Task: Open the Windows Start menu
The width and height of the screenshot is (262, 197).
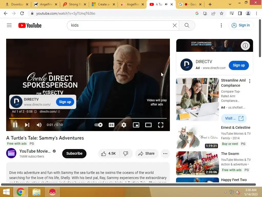Action: [6, 192]
